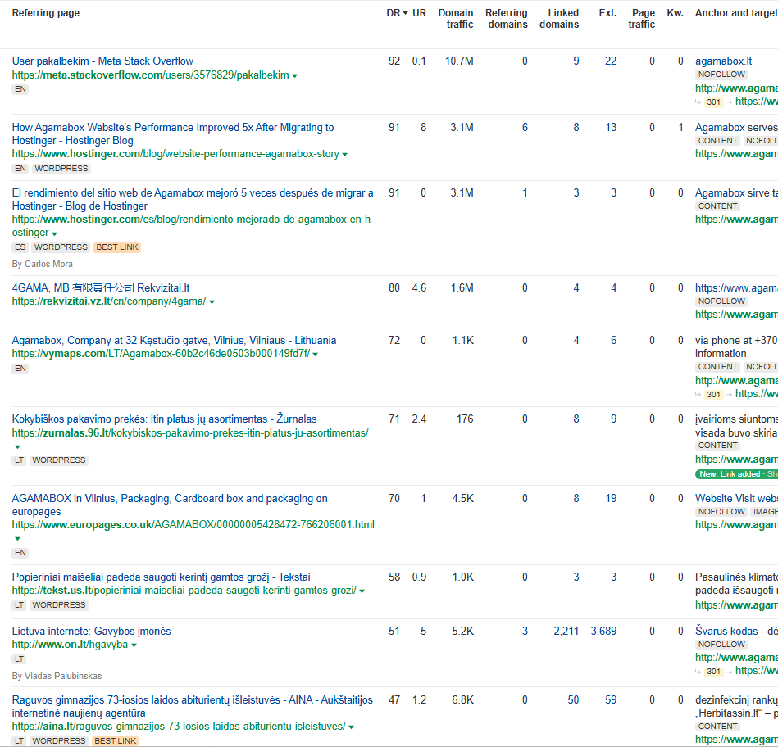Viewport: 778px width, 747px height.
Task: Sort by the UR column header
Action: pyautogui.click(x=419, y=13)
